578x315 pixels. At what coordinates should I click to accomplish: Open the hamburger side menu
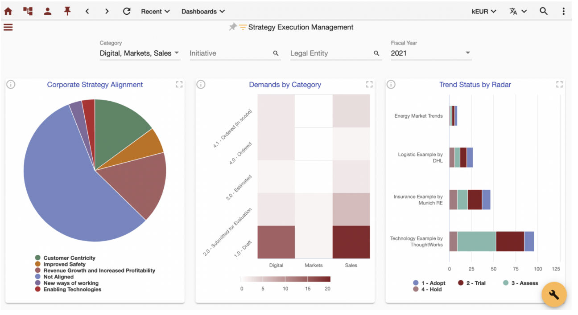8,27
